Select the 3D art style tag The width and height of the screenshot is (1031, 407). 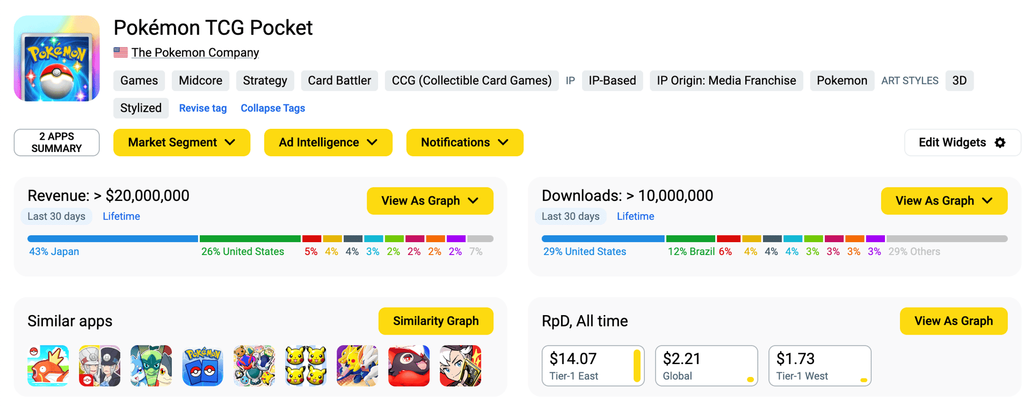pyautogui.click(x=959, y=81)
